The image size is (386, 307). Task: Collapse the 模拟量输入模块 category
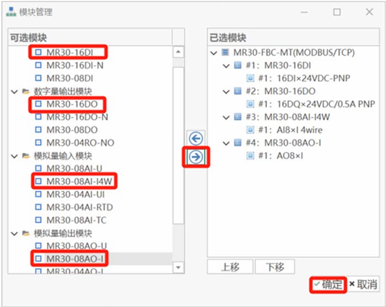click(x=15, y=156)
